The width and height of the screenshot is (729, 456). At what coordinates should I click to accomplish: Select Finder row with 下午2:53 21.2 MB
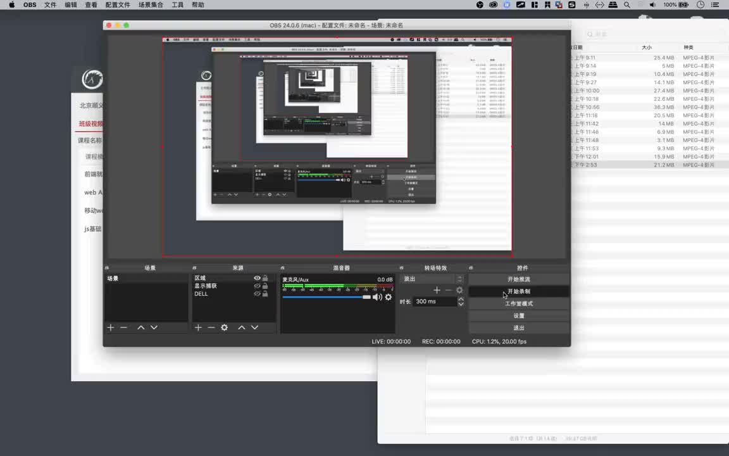(x=649, y=165)
